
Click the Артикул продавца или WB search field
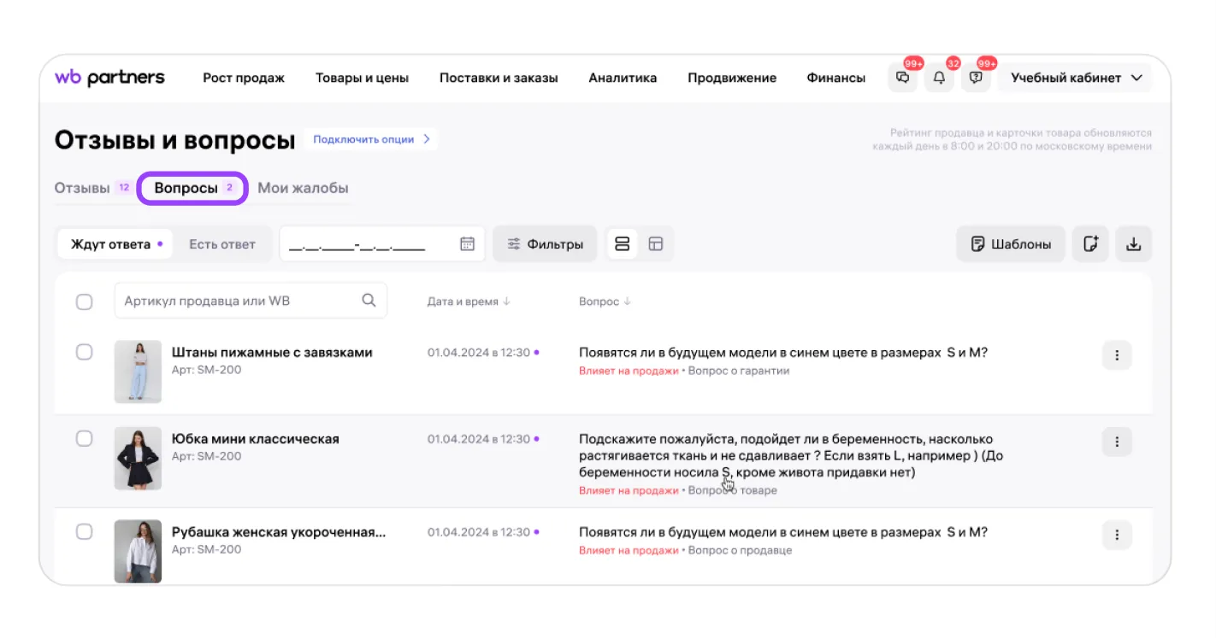[239, 301]
